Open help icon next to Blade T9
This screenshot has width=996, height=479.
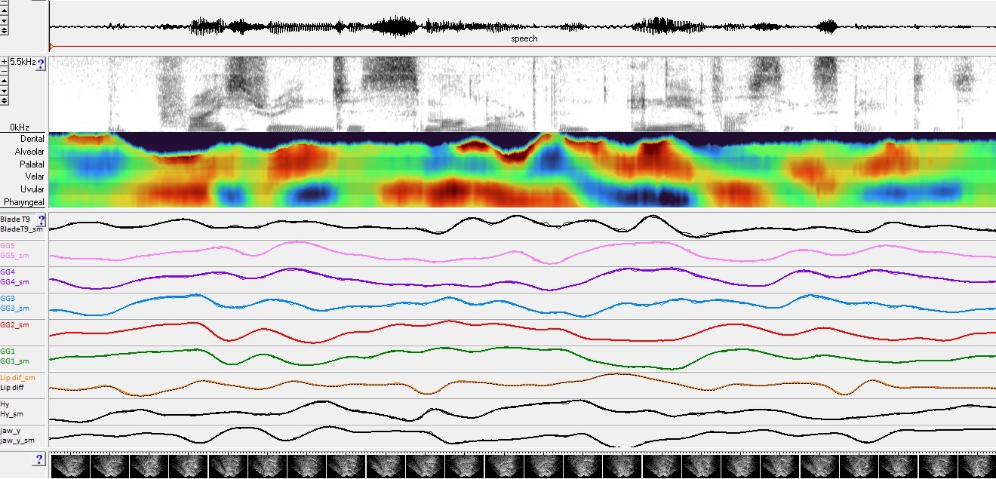(x=41, y=220)
